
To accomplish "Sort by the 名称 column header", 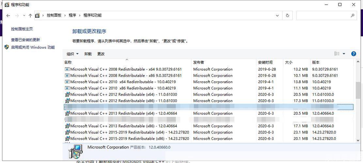I will 68,62.
